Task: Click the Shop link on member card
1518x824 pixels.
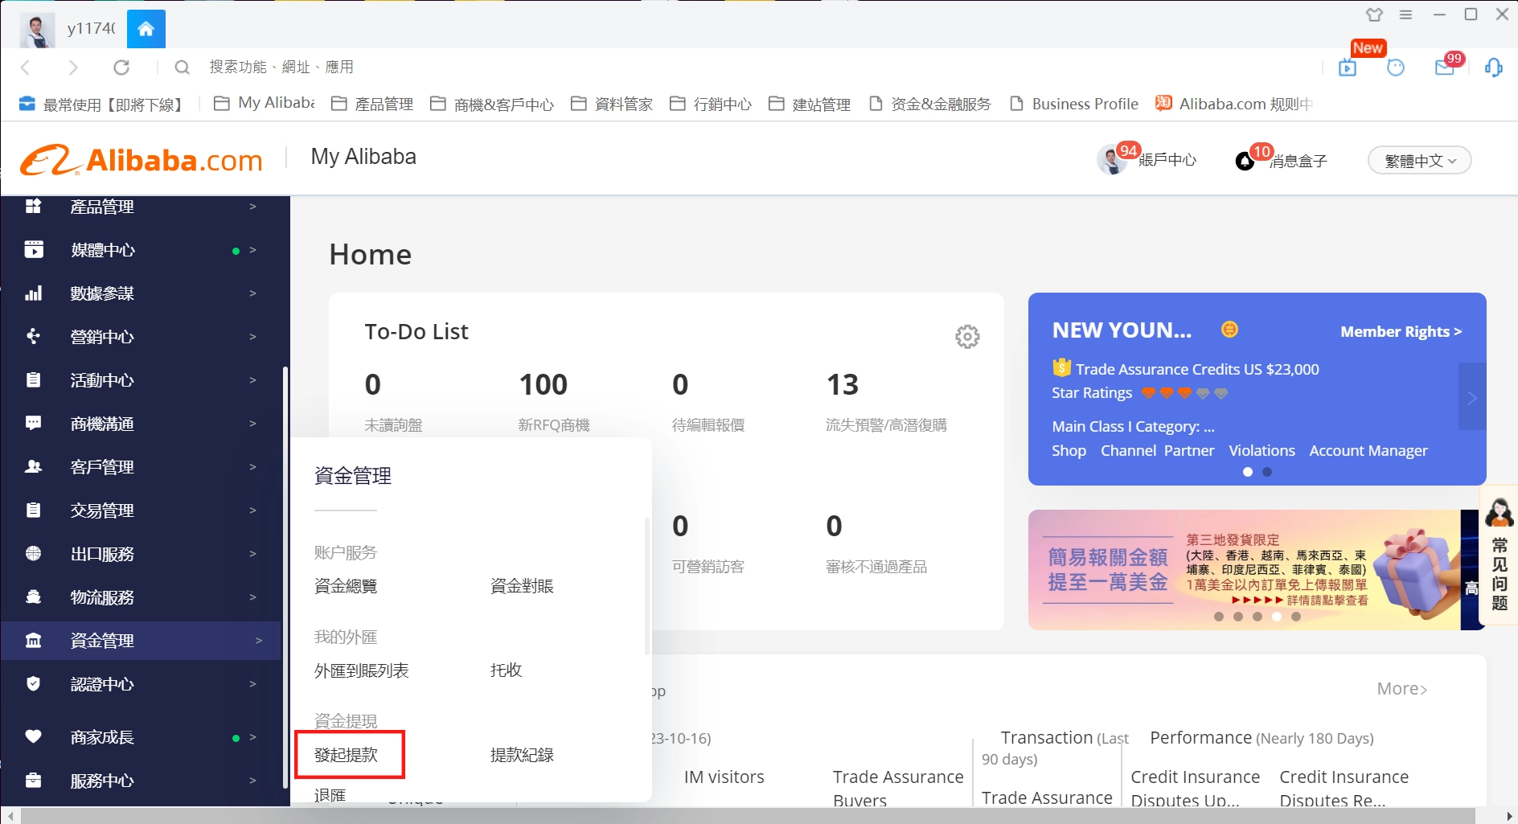Action: coord(1069,450)
